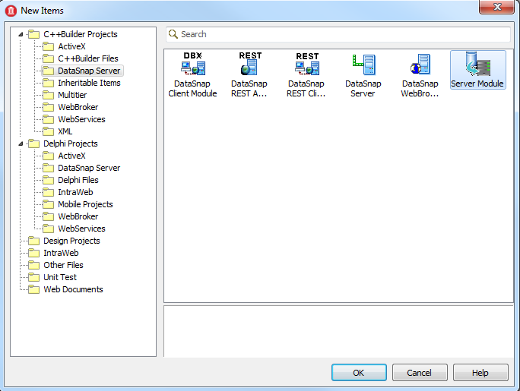This screenshot has width=520, height=391.
Task: Choose the Inheritable Items category
Action: pyautogui.click(x=89, y=83)
